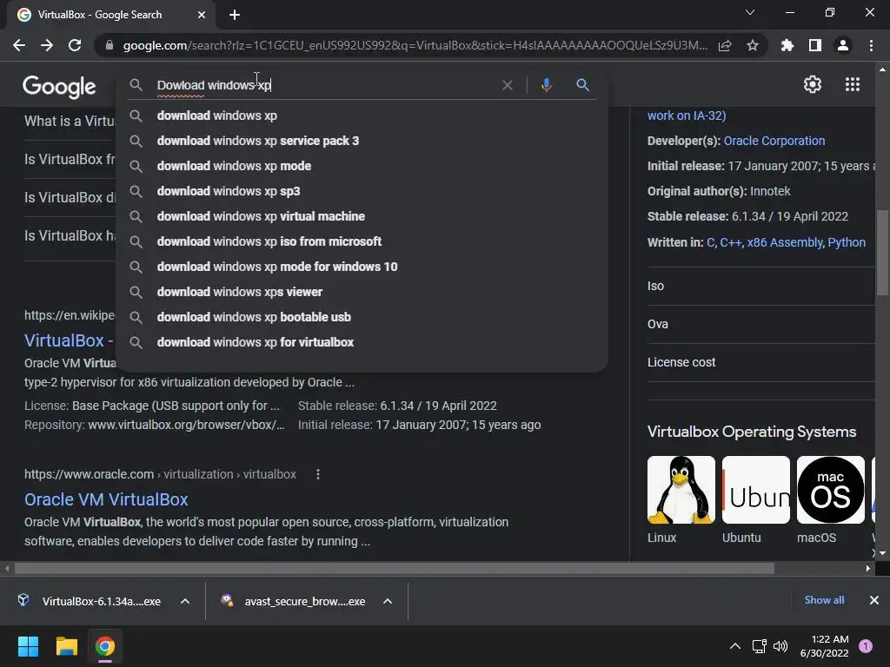The height and width of the screenshot is (667, 890).
Task: Open File Explorer from taskbar
Action: pos(66,646)
